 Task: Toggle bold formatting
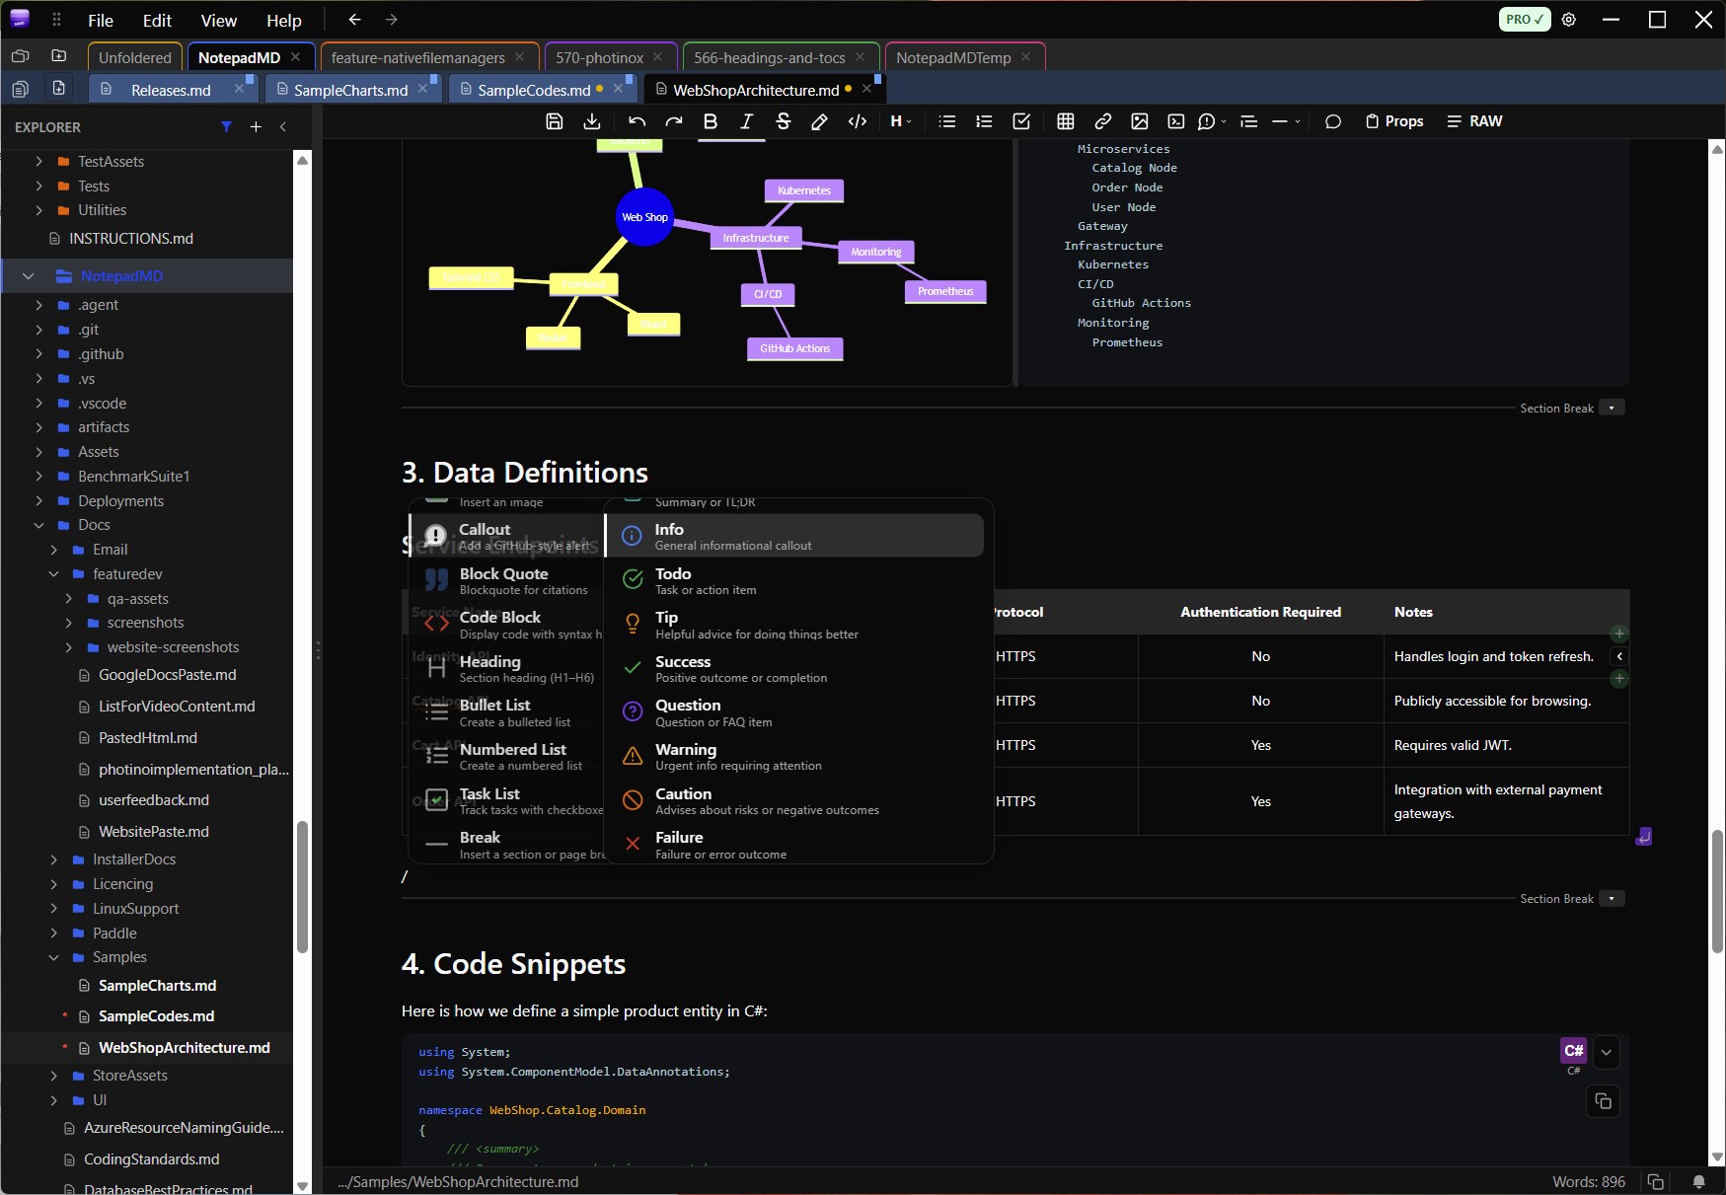[x=711, y=121]
